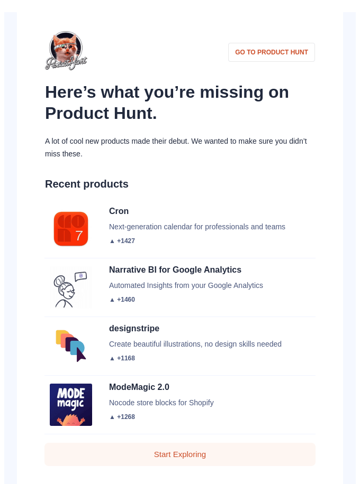
Task: Click the Start Exploring button
Action: 180,454
